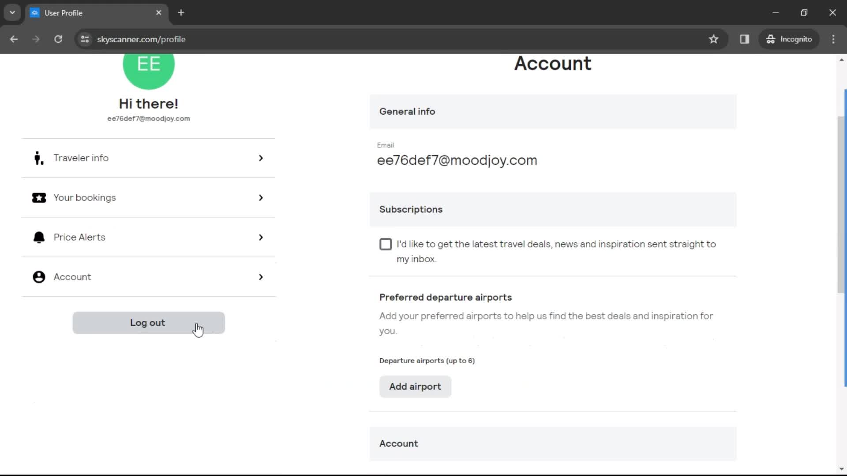Expand the Price Alerts section
This screenshot has height=476, width=847.
coord(148,237)
